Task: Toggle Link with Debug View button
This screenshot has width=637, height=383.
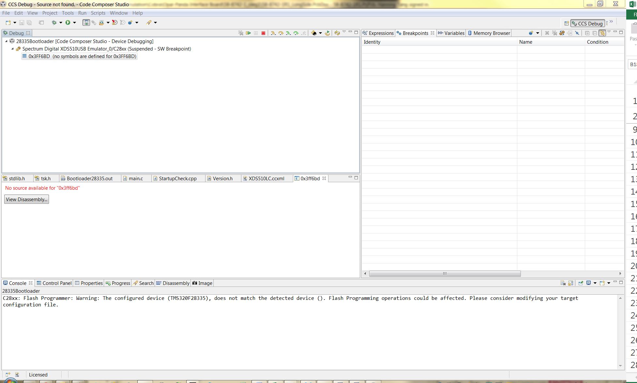Action: point(602,33)
